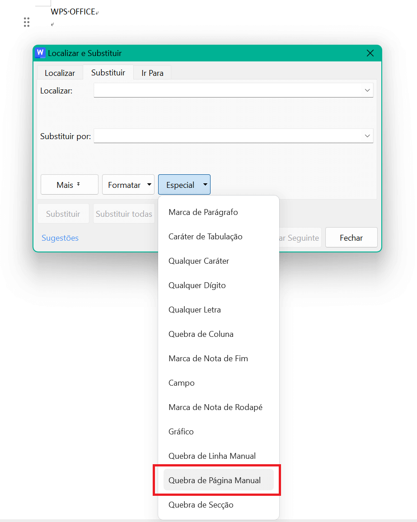Expand the Mais options button
This screenshot has width=417, height=522.
pos(69,184)
